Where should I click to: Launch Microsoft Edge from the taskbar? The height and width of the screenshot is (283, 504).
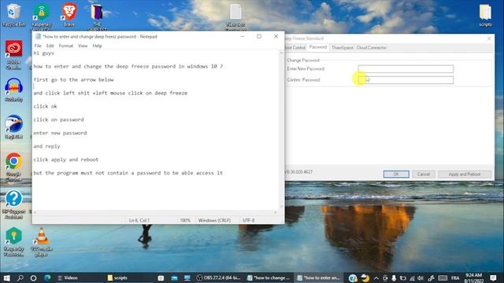[47, 277]
